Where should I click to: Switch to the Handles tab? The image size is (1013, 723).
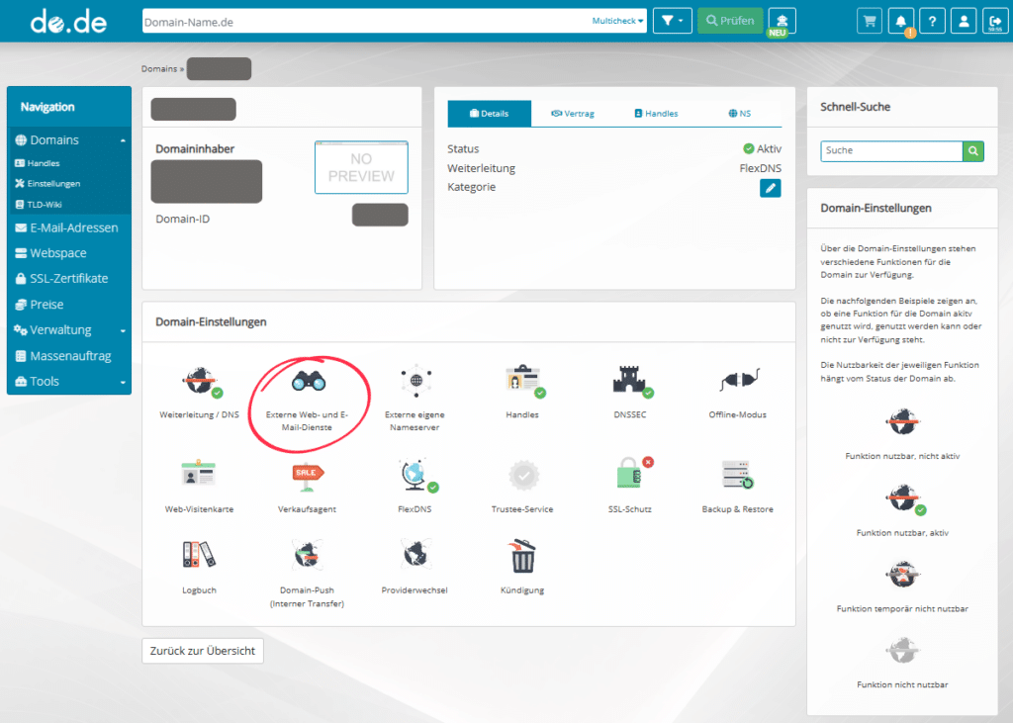tap(656, 114)
